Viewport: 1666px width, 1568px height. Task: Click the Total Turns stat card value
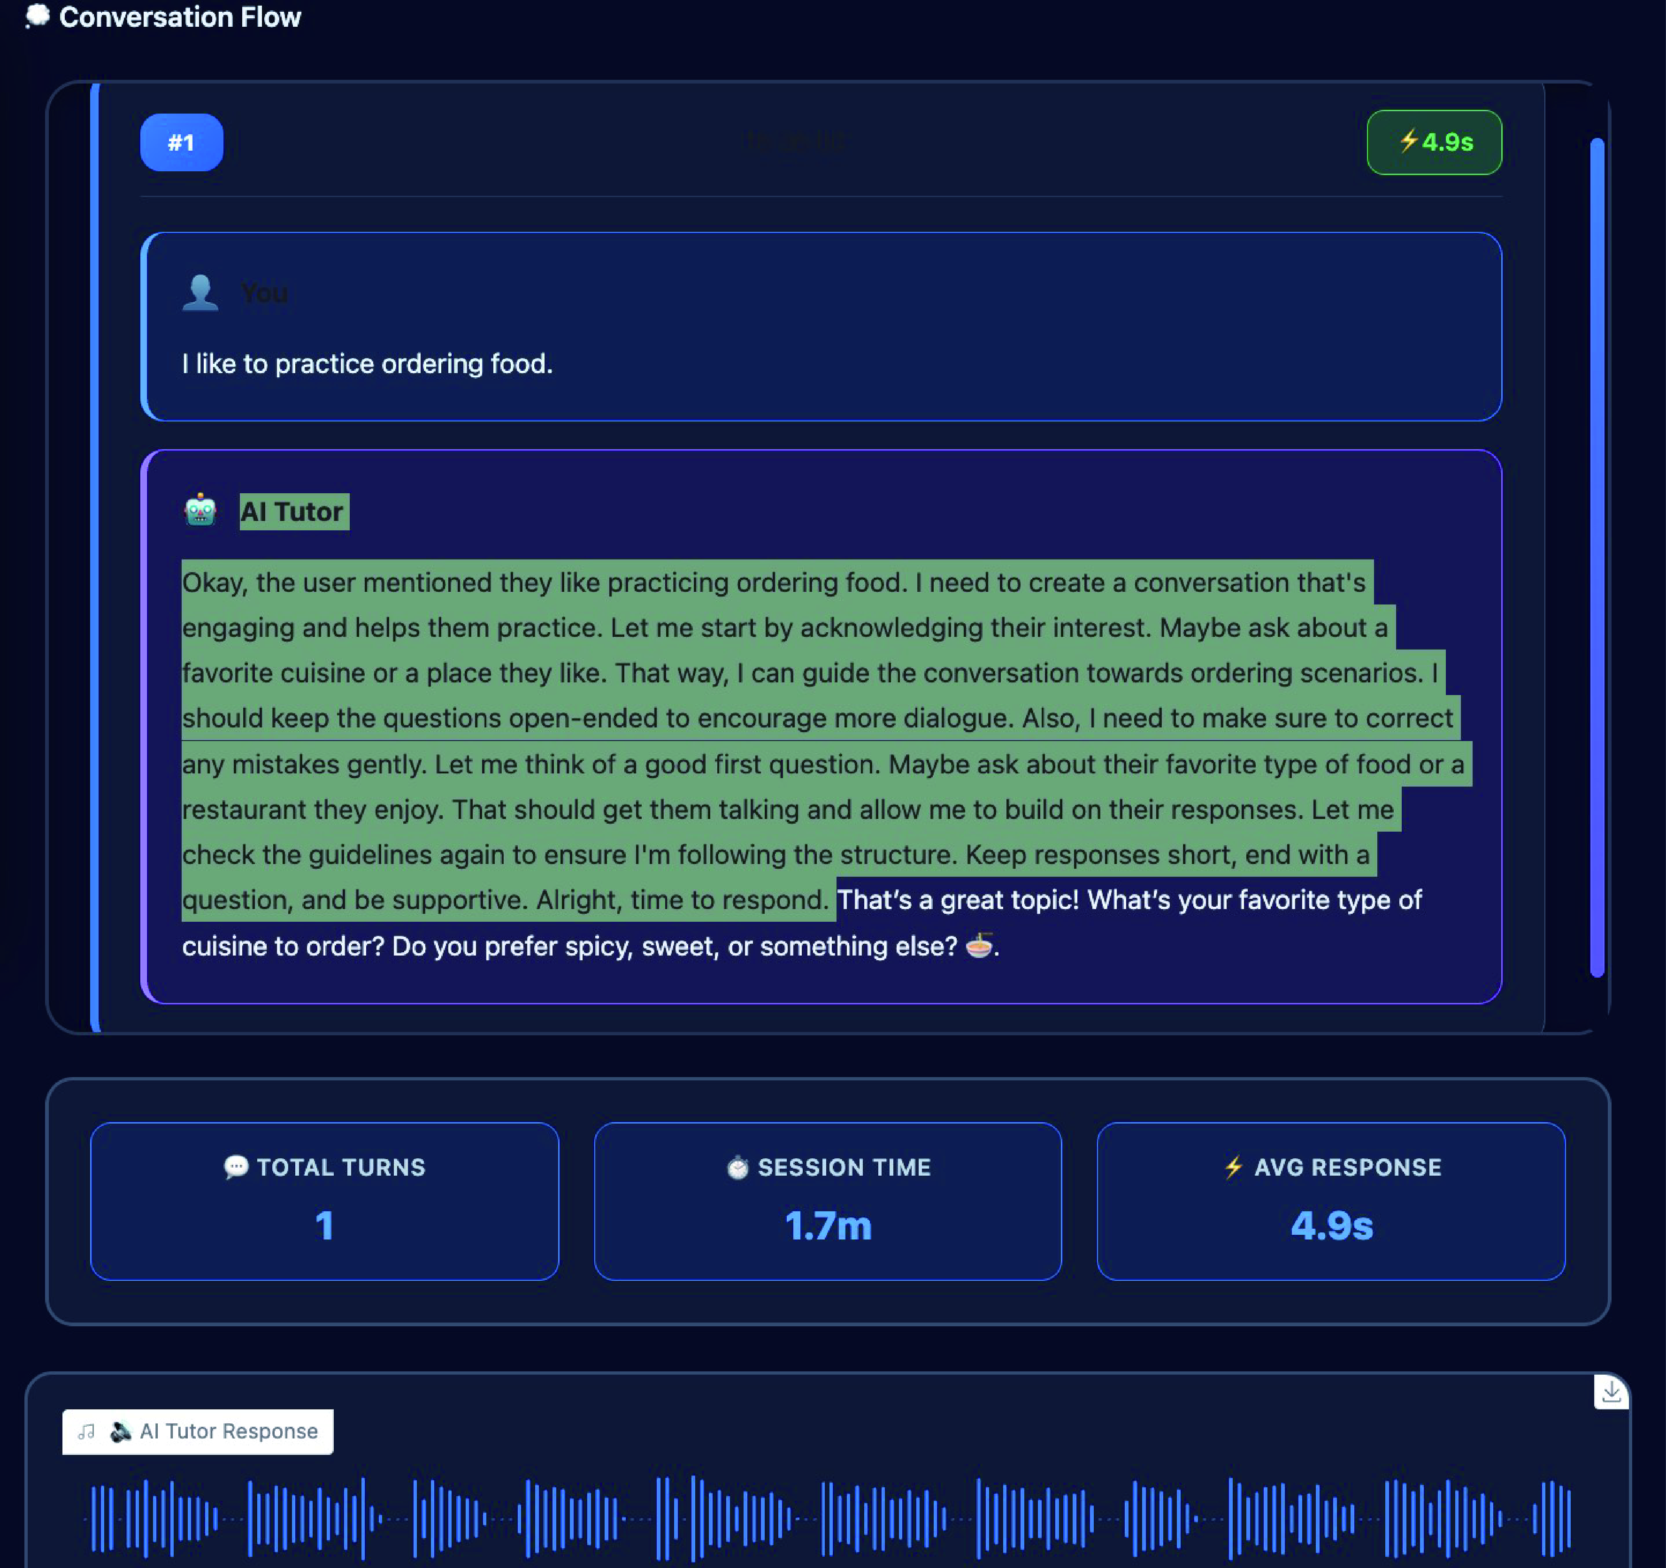pos(324,1225)
